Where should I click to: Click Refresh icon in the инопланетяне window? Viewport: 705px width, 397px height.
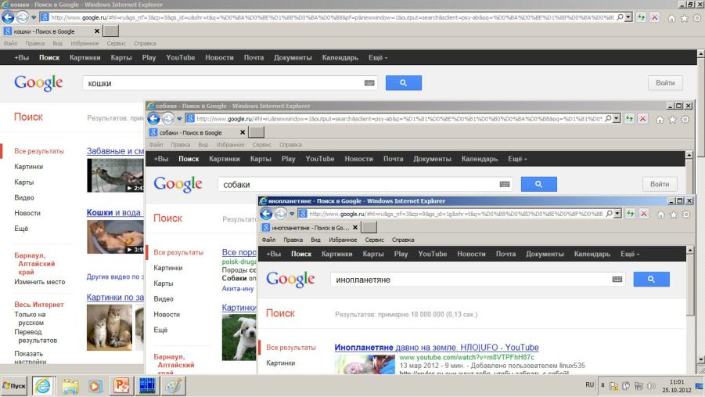631,214
